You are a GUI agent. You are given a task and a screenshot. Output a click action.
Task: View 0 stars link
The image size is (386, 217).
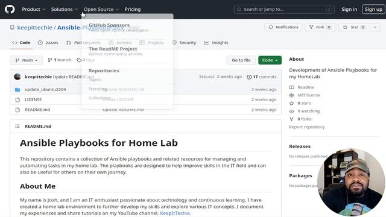click(304, 103)
